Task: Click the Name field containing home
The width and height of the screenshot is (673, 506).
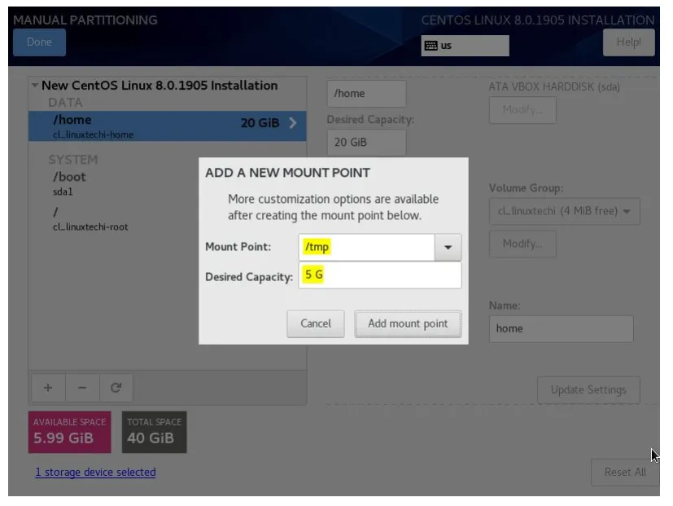Action: tap(561, 329)
